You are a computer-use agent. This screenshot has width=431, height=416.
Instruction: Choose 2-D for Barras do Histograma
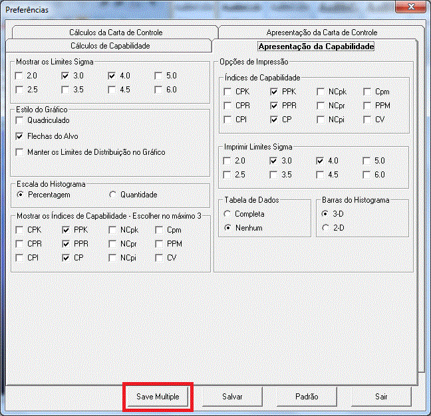tap(325, 228)
